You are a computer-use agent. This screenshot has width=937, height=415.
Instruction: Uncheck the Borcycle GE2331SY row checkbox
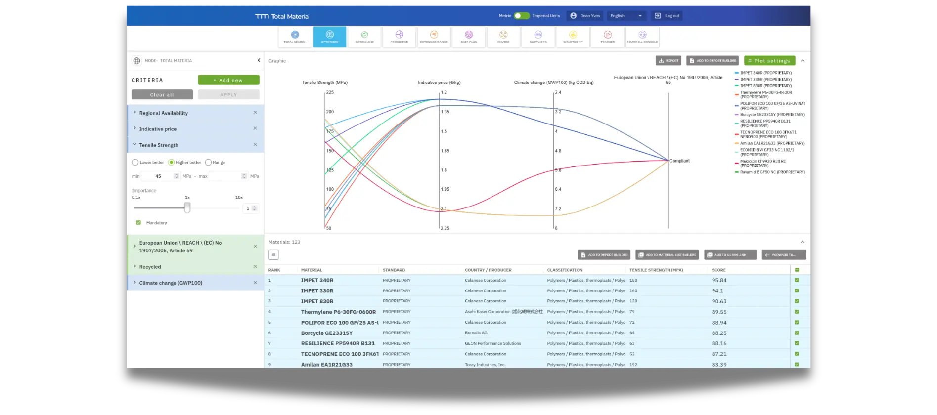(797, 333)
